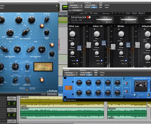Viewport: 151px width, 124px height.
Task: Toggle the SC FILTER switch on Vertigo
Action: 135,95
